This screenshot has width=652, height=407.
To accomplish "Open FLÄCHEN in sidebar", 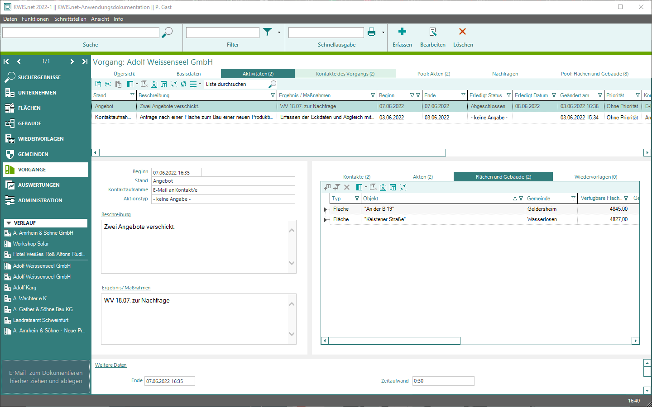I will click(x=45, y=108).
